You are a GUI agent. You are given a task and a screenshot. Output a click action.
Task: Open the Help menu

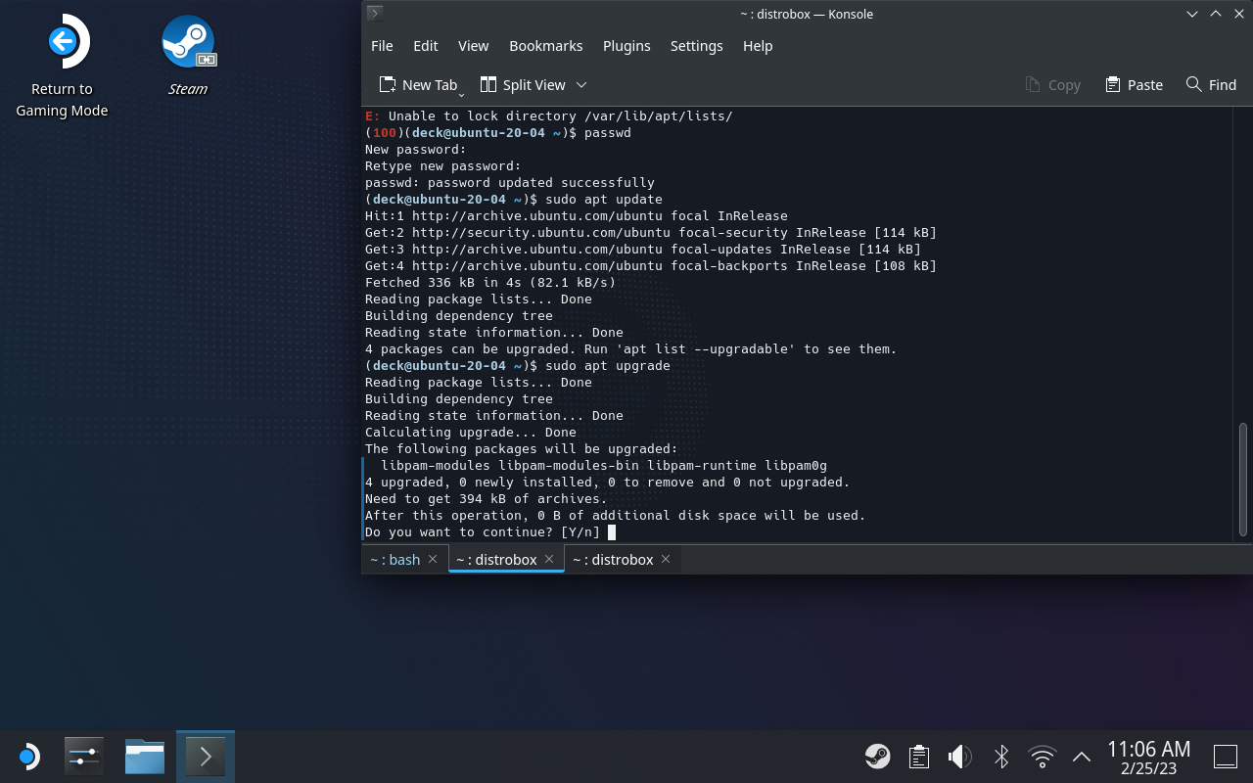[x=758, y=46]
